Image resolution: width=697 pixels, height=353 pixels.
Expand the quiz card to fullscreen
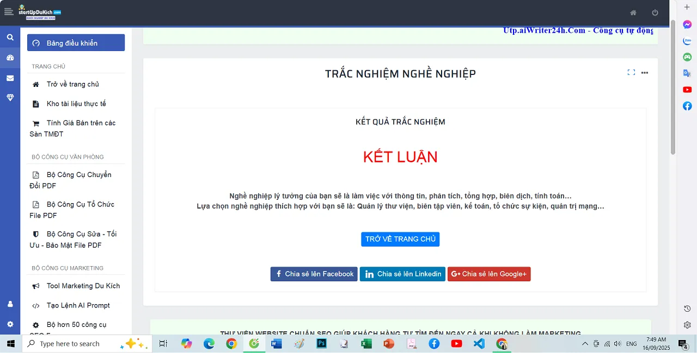coord(631,72)
